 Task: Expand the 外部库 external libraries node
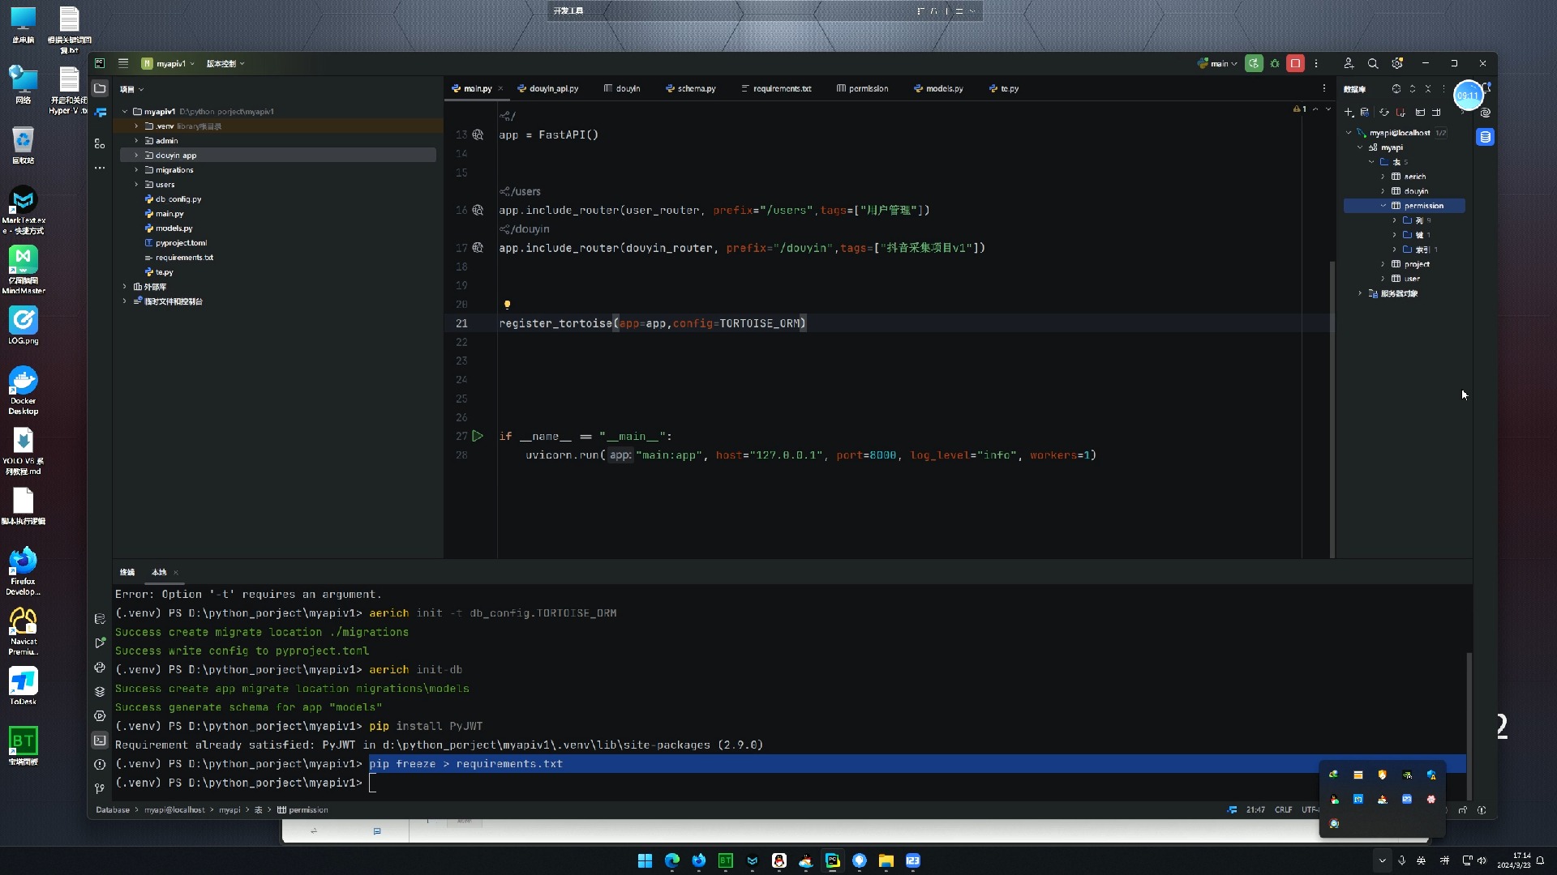(125, 287)
